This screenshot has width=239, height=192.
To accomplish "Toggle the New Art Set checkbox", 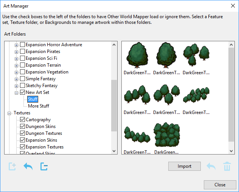I will point(22,92).
